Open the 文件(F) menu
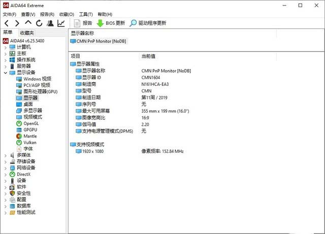Viewport: 325px width, 234px height. pyautogui.click(x=10, y=14)
